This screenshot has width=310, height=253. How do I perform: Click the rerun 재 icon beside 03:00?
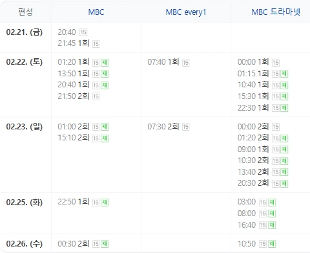click(272, 203)
